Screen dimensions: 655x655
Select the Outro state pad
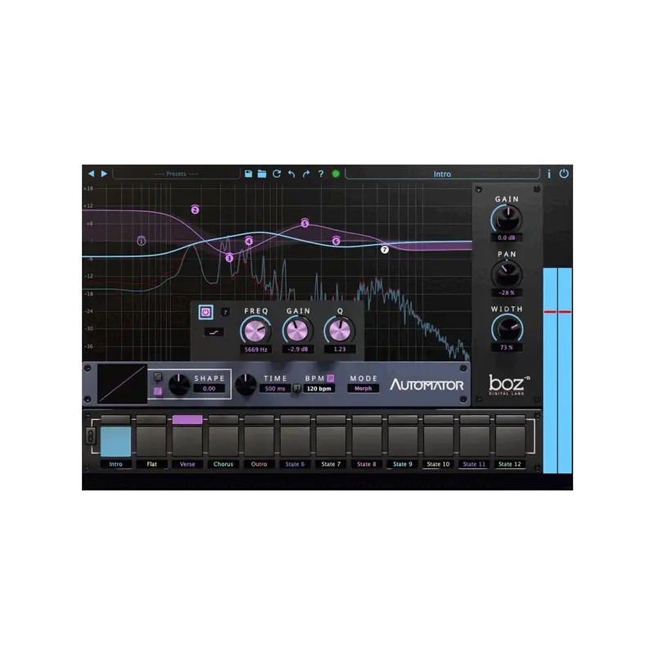click(259, 441)
